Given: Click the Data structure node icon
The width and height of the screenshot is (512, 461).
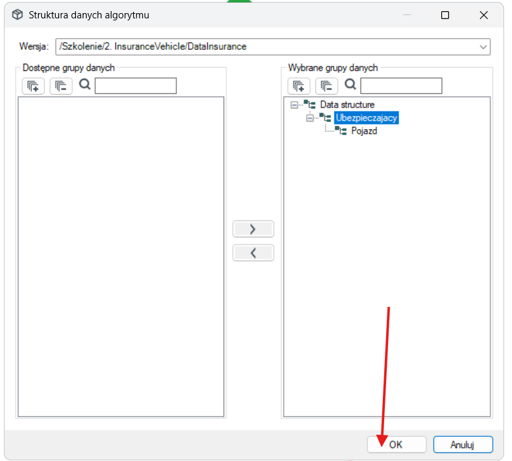Looking at the screenshot, I should point(309,104).
